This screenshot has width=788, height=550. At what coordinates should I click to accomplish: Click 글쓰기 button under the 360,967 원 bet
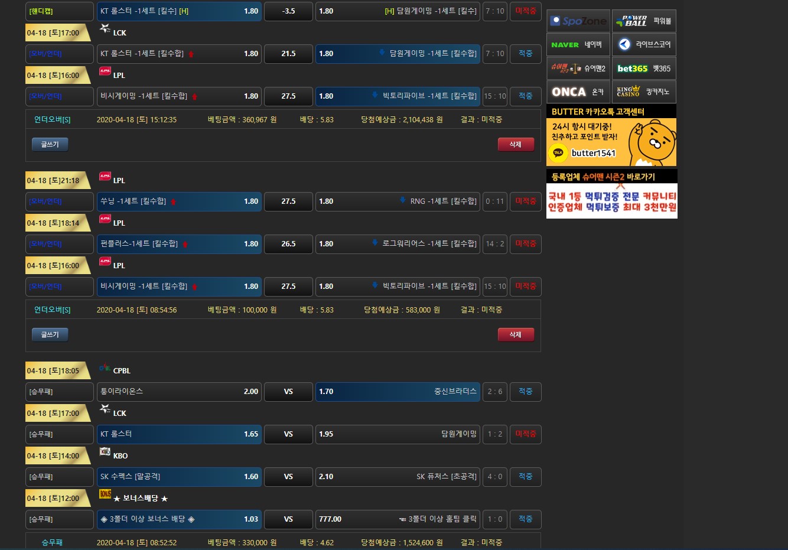tap(50, 145)
